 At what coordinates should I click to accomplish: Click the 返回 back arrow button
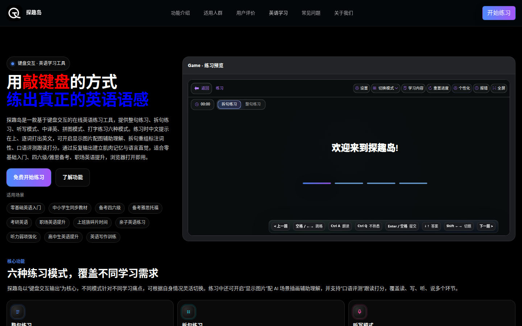click(x=202, y=88)
